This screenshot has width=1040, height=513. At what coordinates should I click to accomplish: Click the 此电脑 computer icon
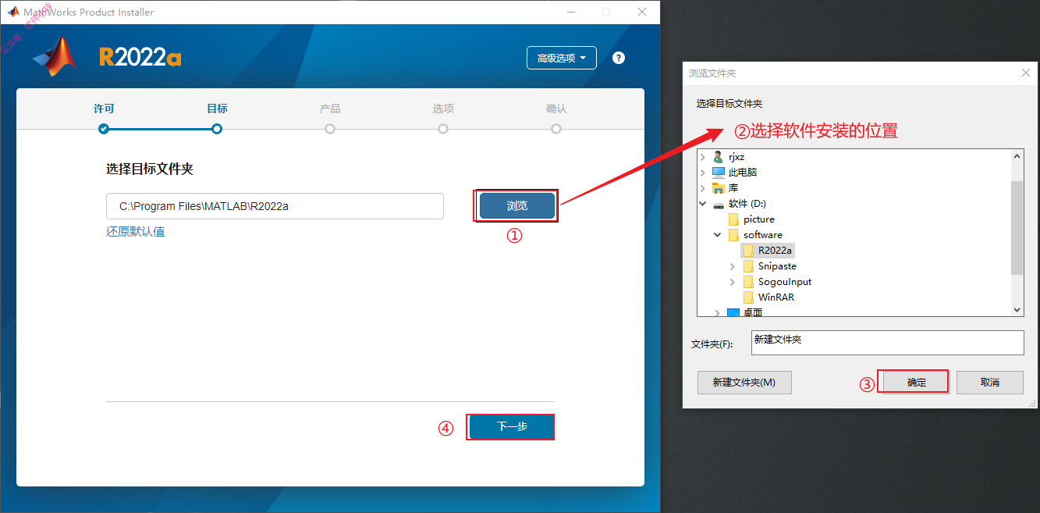pos(719,173)
